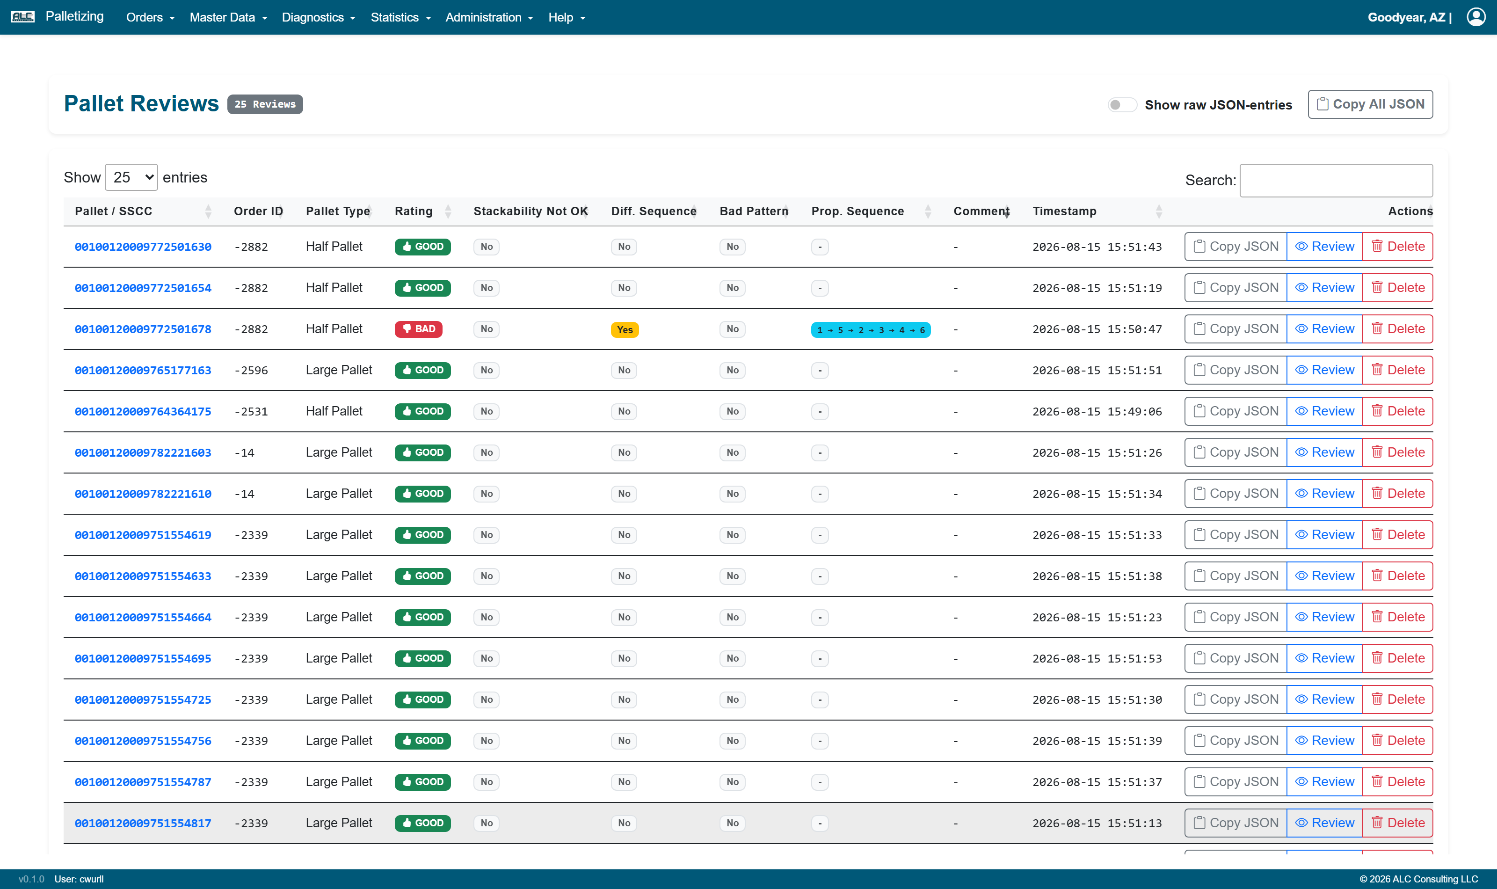Image resolution: width=1497 pixels, height=889 pixels.
Task: Open the Statistics menu
Action: pyautogui.click(x=400, y=17)
